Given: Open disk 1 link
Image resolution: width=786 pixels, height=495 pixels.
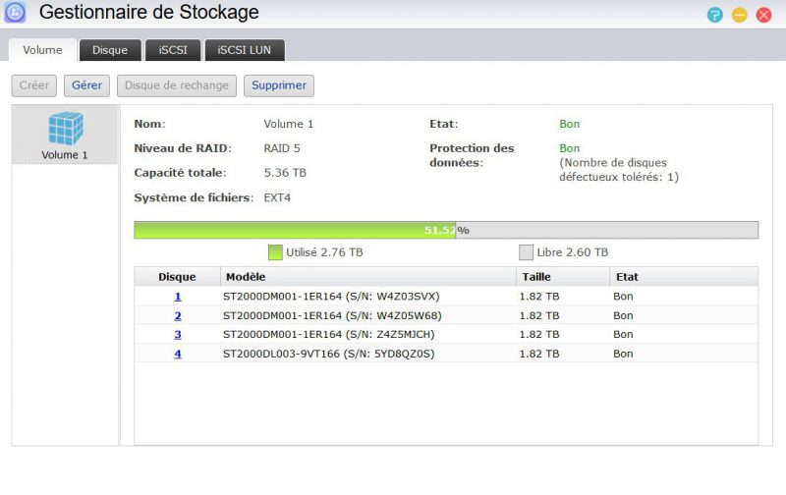Looking at the screenshot, I should click(x=178, y=297).
